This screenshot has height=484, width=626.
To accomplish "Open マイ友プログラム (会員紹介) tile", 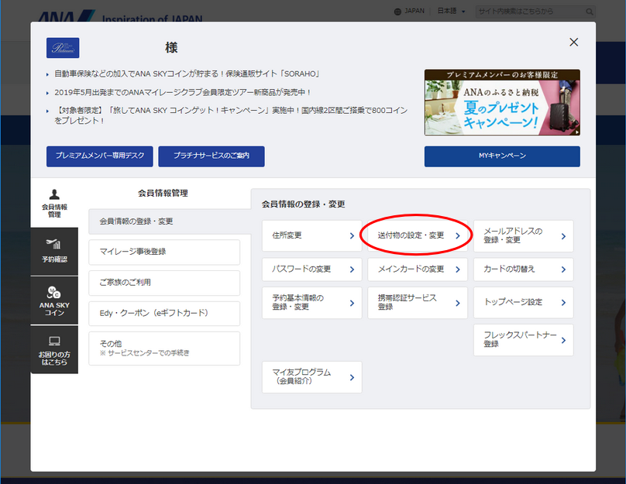I will (x=311, y=377).
